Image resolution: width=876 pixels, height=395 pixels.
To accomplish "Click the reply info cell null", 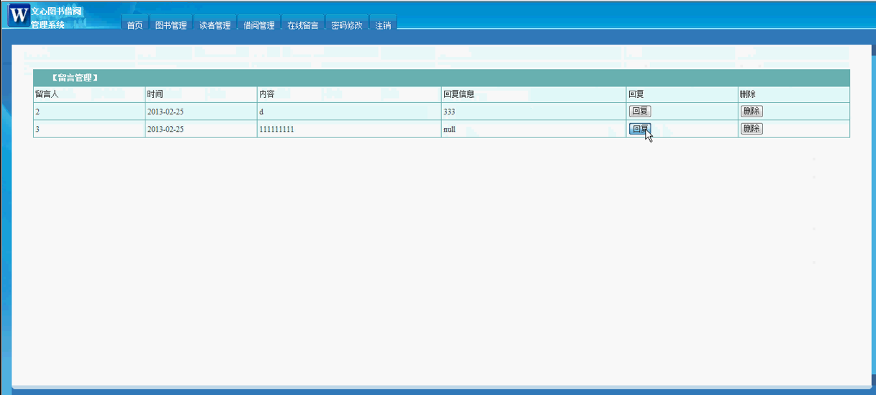I will point(533,129).
